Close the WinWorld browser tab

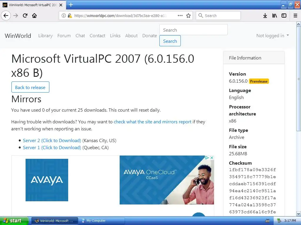click(x=61, y=5)
